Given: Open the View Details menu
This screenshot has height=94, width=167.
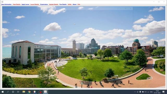Looking at the screenshot, I should (16, 4).
